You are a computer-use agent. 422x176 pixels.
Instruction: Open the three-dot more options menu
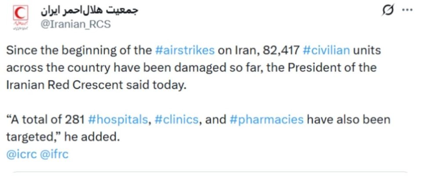pyautogui.click(x=407, y=10)
